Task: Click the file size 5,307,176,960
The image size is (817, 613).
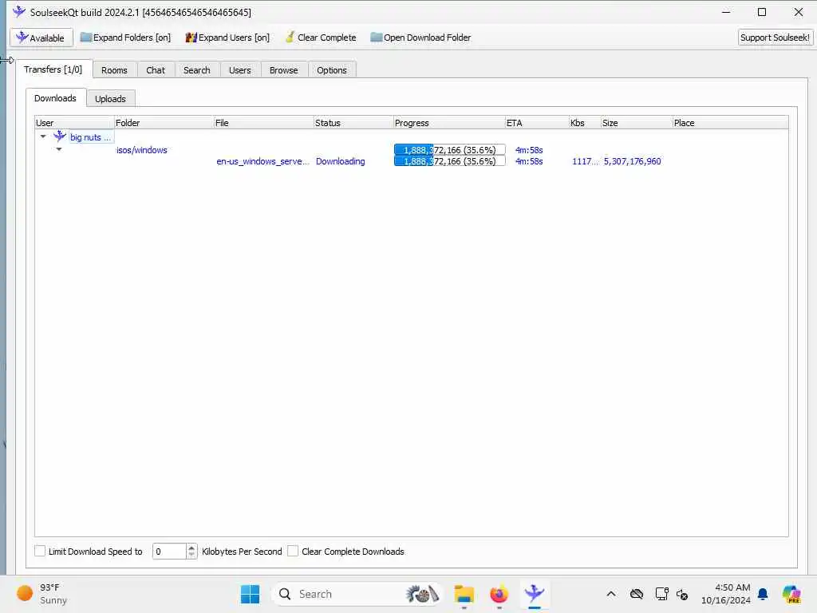Action: 632,161
